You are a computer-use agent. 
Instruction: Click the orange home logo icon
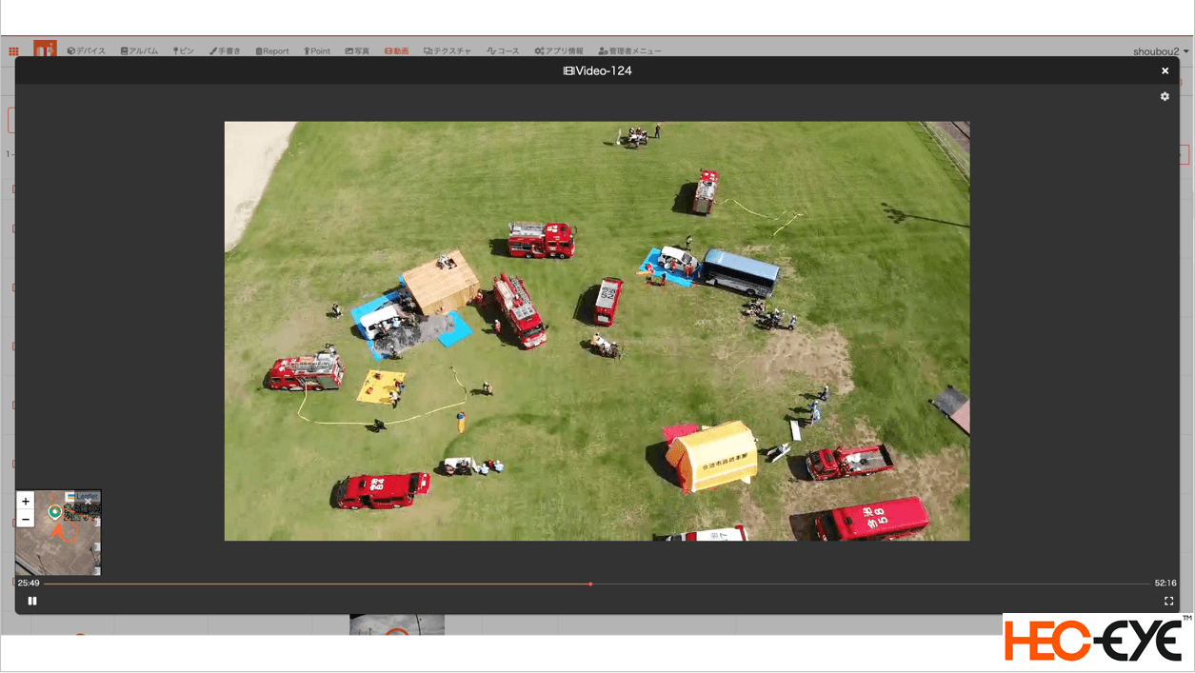click(45, 49)
